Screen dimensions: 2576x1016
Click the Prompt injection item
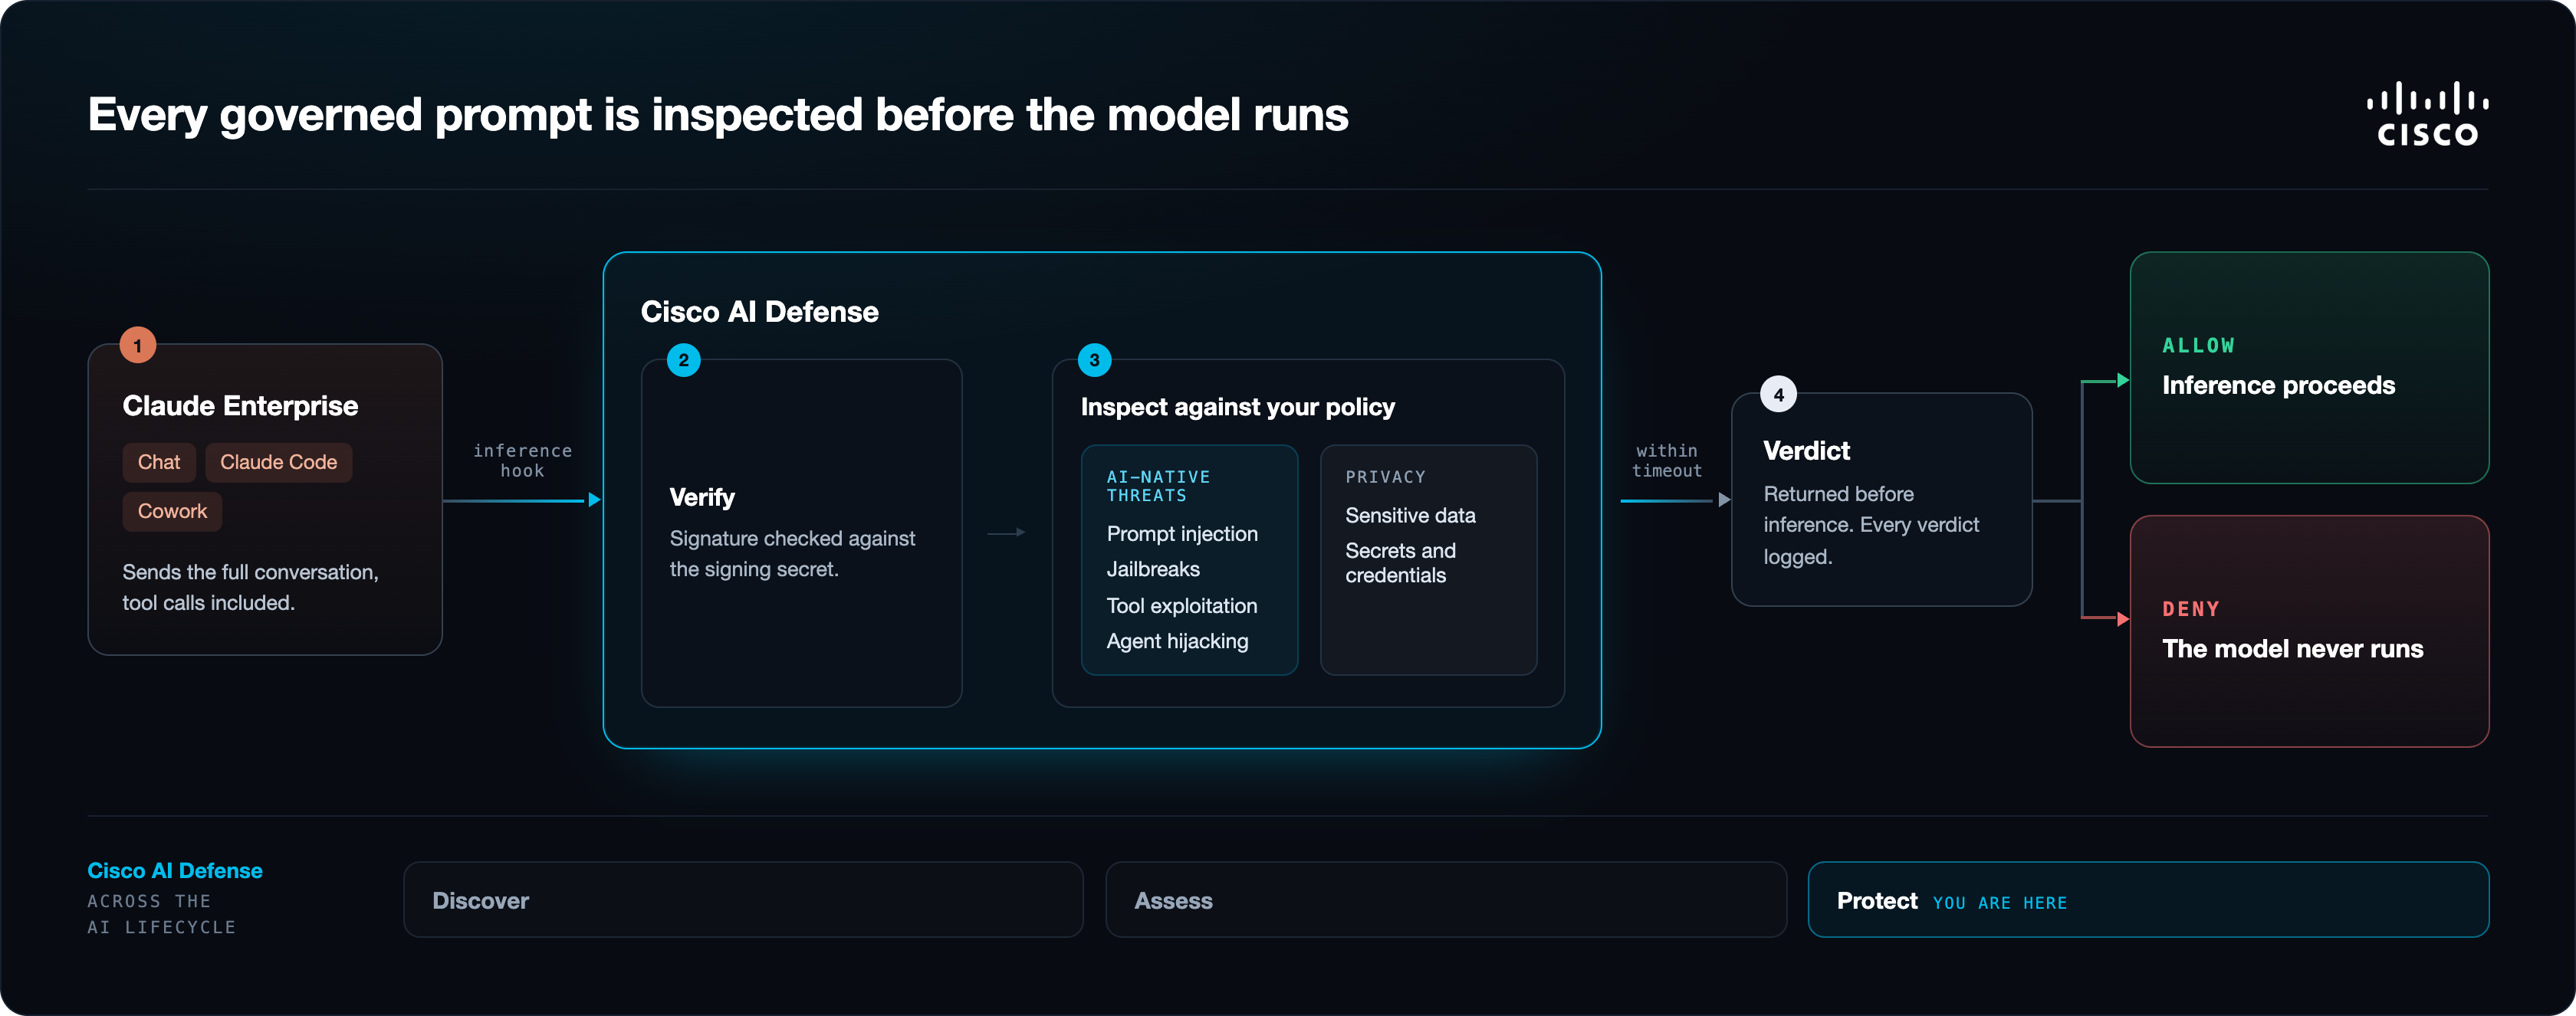point(1182,535)
